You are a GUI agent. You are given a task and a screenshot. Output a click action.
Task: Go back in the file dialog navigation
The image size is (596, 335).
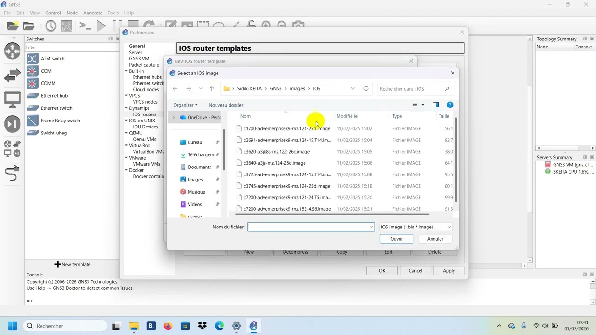click(x=175, y=89)
